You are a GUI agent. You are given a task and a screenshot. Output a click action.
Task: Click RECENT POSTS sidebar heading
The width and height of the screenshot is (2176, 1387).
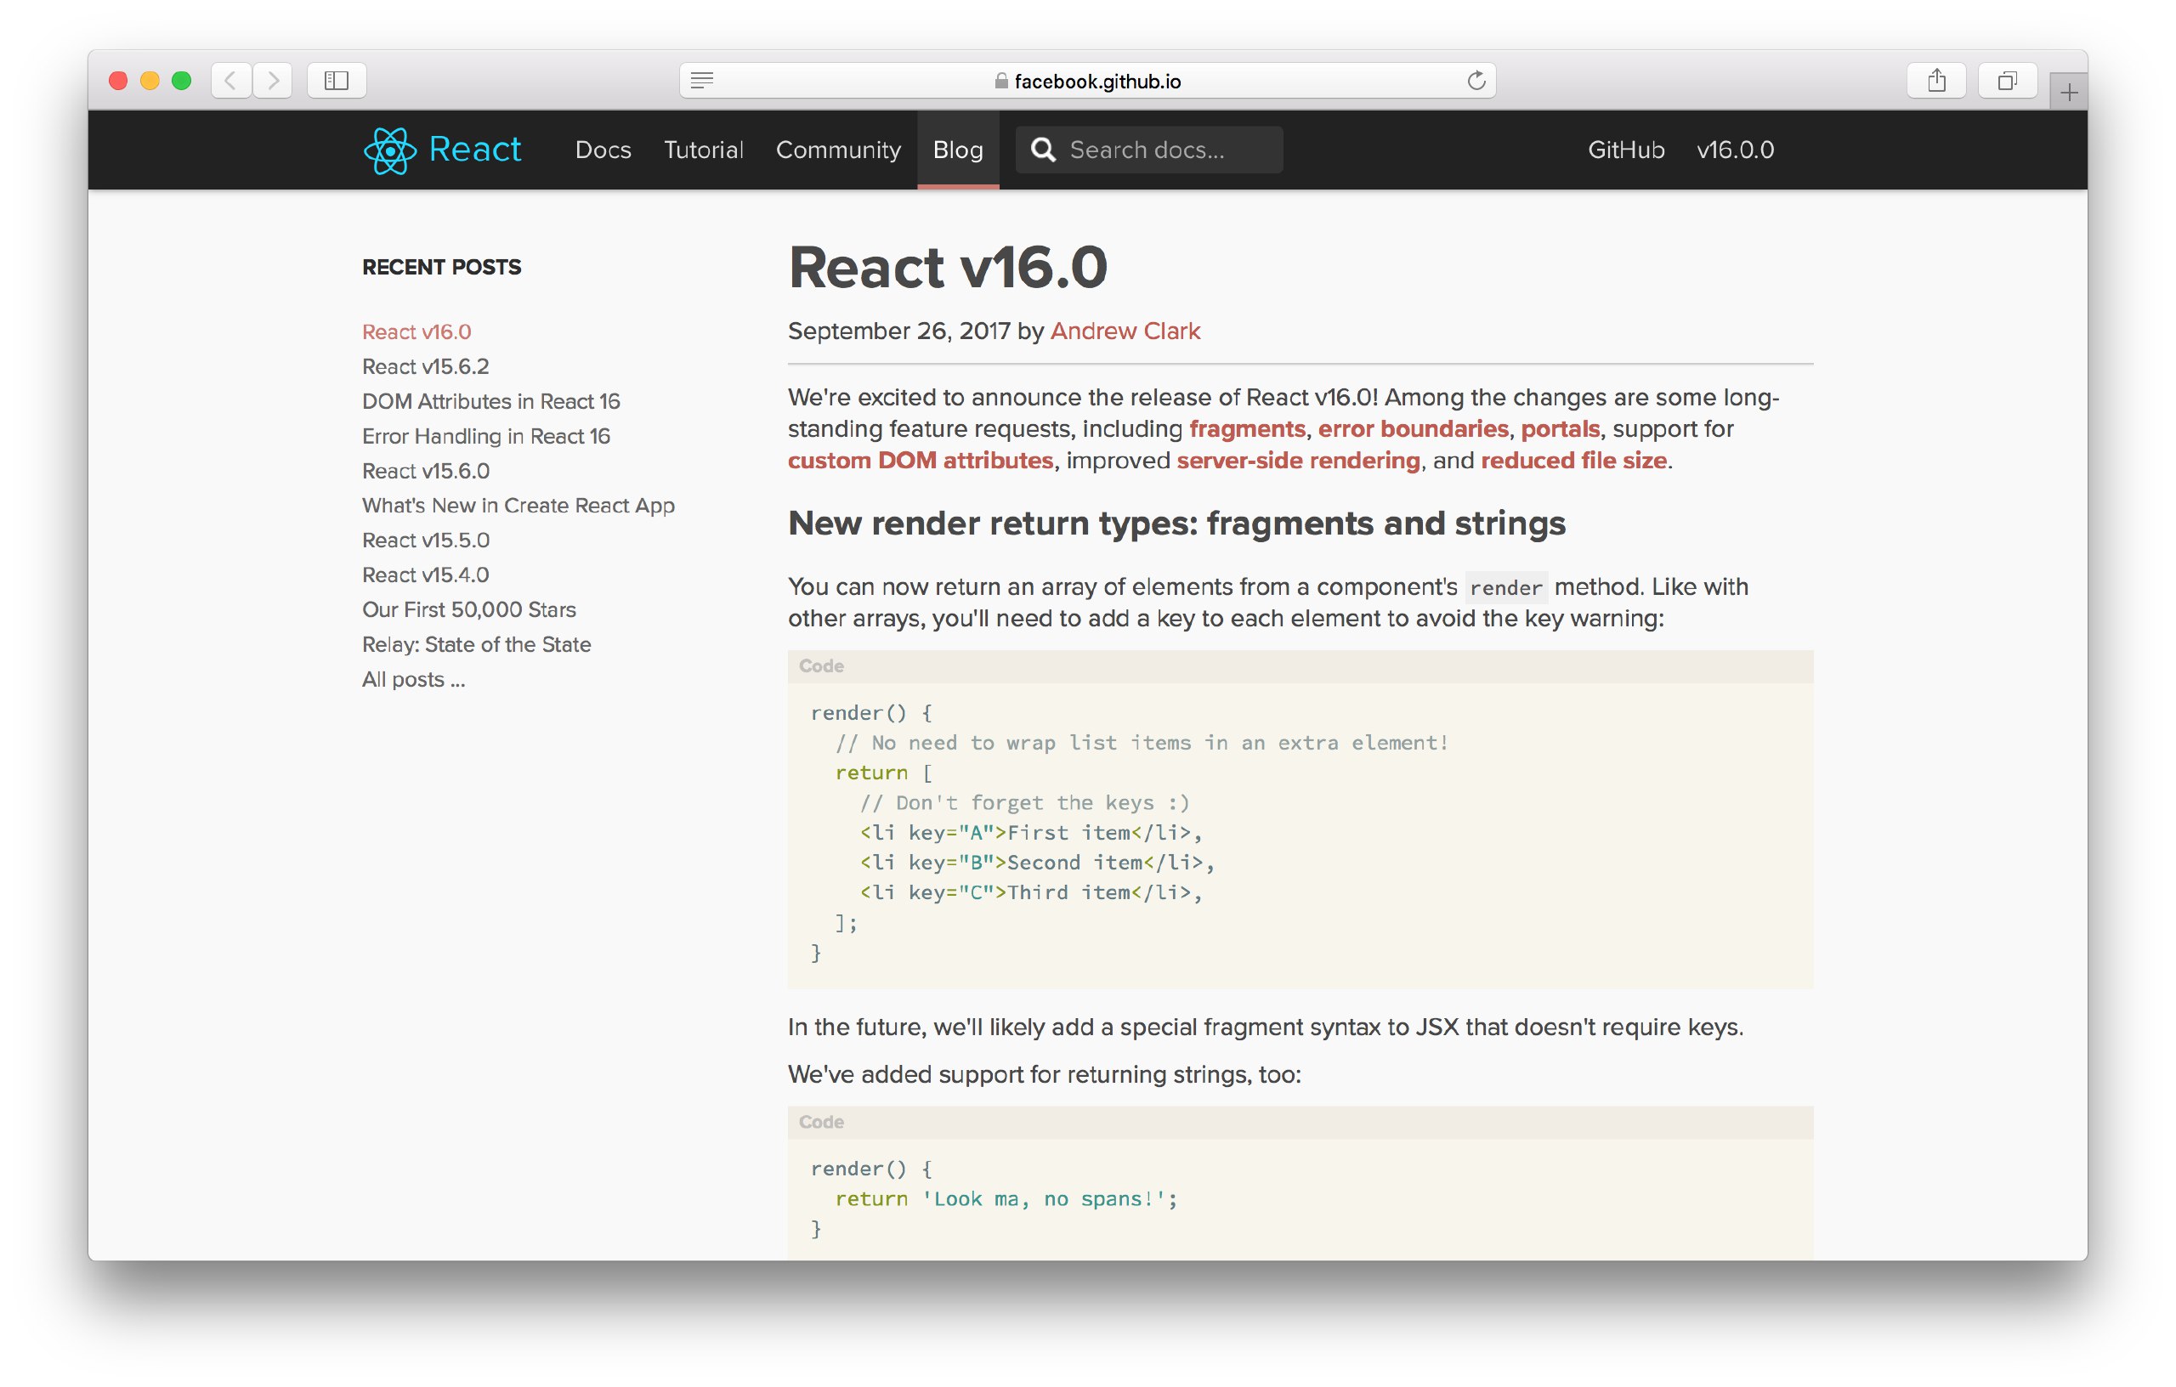[442, 267]
